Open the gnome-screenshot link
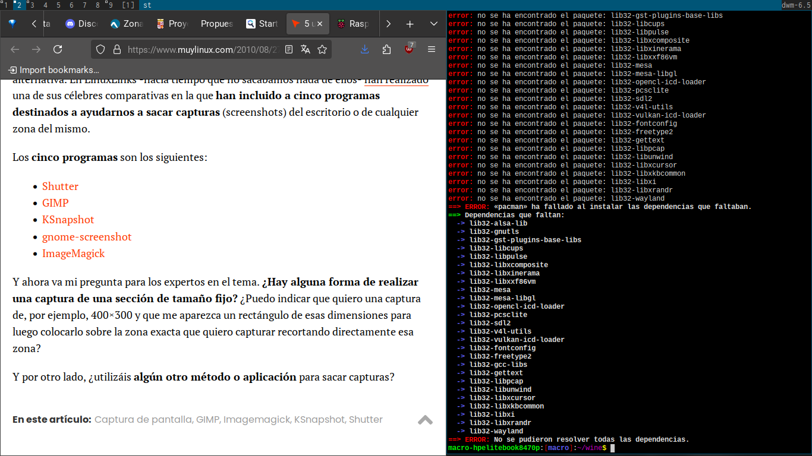This screenshot has width=812, height=456. click(87, 237)
